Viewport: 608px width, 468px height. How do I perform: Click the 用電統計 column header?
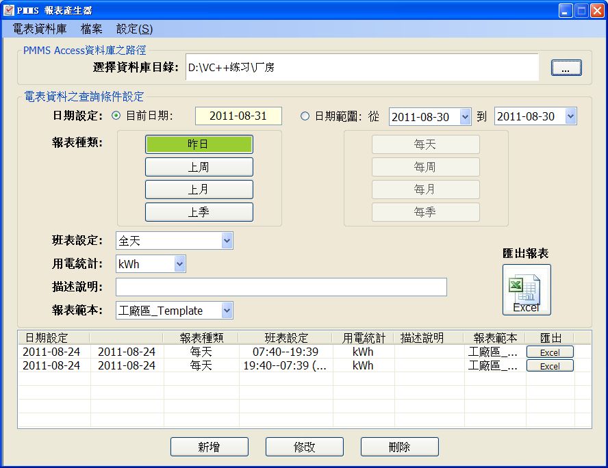tap(364, 338)
